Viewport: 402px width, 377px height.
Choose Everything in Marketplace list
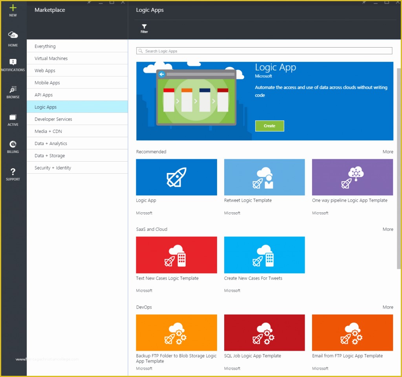(77, 46)
